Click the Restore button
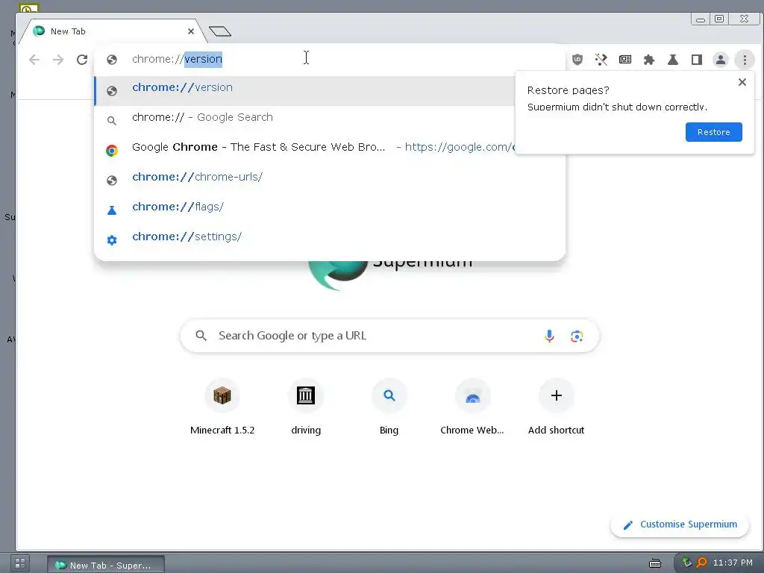The image size is (764, 573). tap(713, 132)
